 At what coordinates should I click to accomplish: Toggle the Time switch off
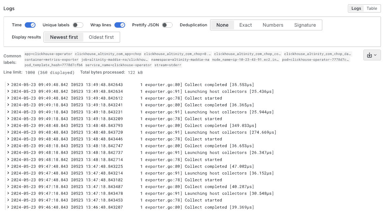pyautogui.click(x=30, y=25)
